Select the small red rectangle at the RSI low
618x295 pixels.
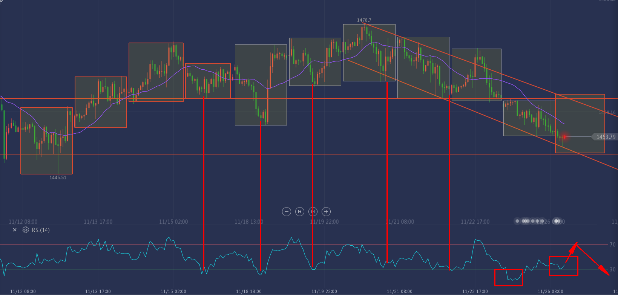[x=509, y=277]
